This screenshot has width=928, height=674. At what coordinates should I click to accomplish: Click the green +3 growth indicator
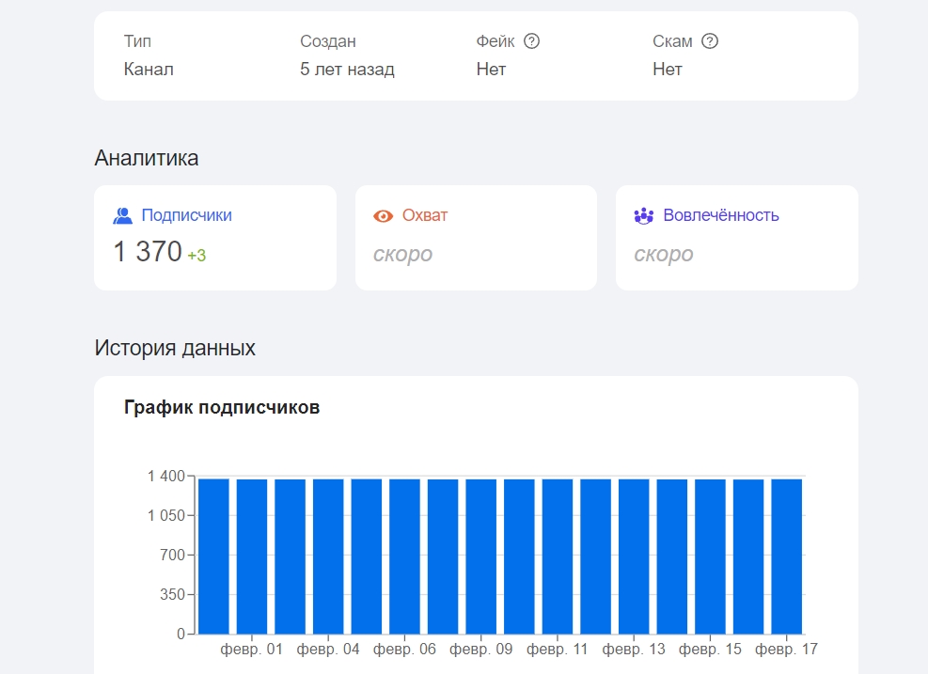pos(197,256)
